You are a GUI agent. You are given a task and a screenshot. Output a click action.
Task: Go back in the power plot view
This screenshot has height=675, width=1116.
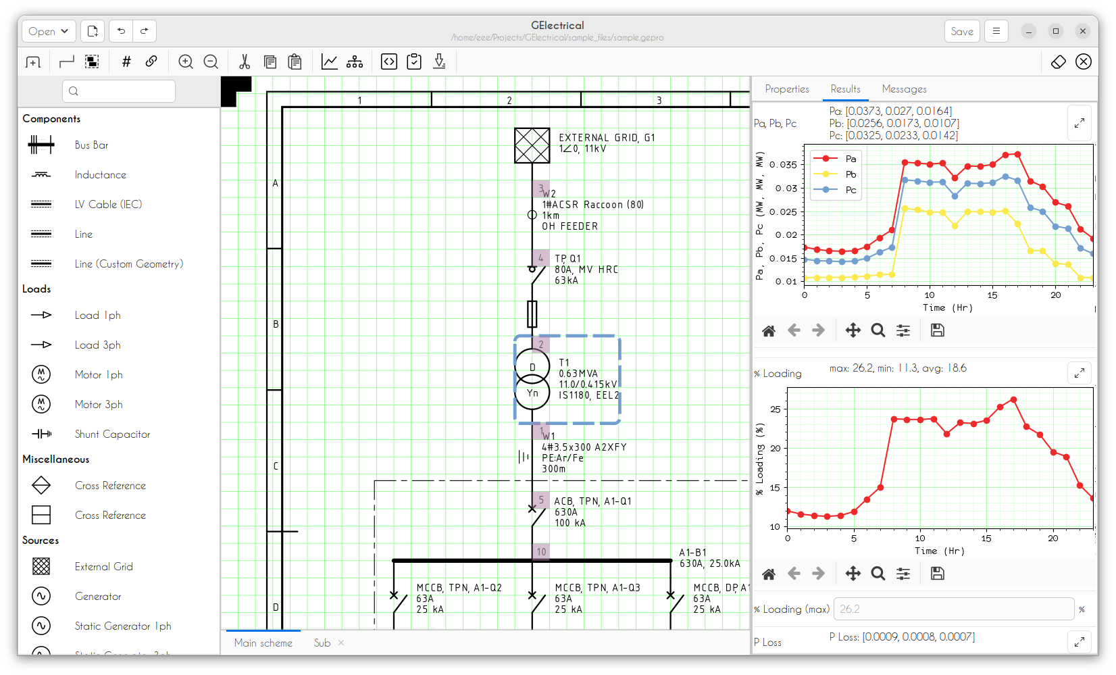tap(794, 330)
